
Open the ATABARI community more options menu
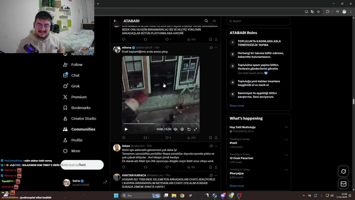(x=214, y=21)
